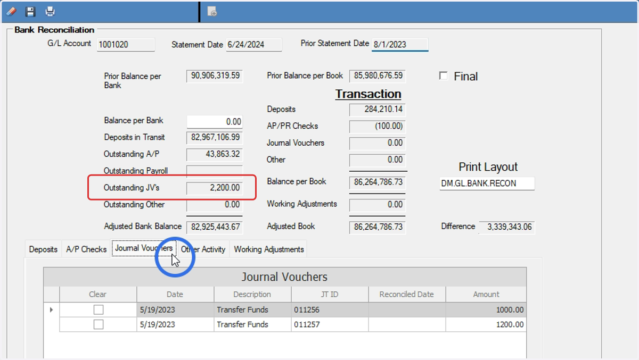
Task: Click Description cell of the 1000.00 row
Action: pyautogui.click(x=252, y=309)
